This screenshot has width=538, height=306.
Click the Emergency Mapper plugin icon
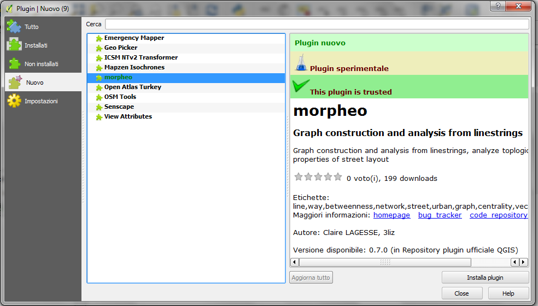tap(99, 38)
